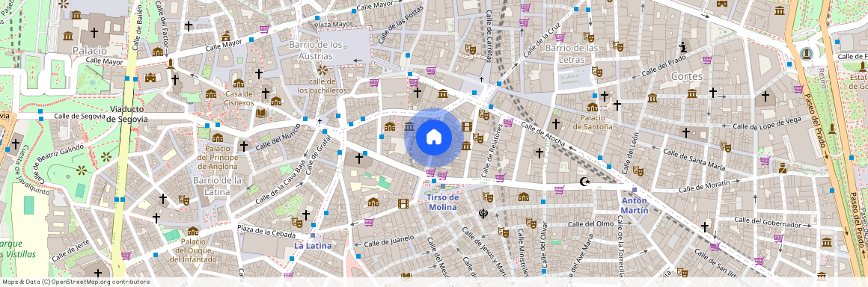Select the library book icon below Casa de Cisneros
This screenshot has width=868, height=287.
261,113
